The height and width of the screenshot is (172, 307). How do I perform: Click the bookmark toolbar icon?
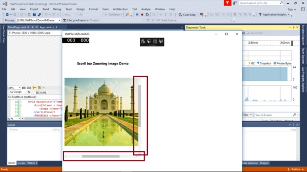pyautogui.click(x=235, y=15)
